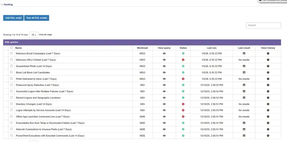Viewport: 287px width, 142px height.
Task: Check the Directory Changes row checkbox
Action: (12, 104)
